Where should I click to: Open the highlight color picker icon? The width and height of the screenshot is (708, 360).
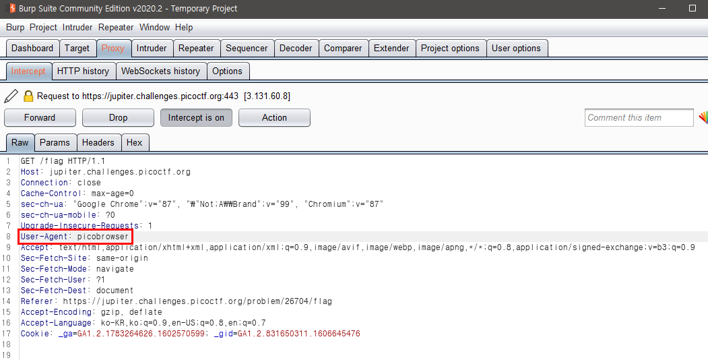pos(703,117)
